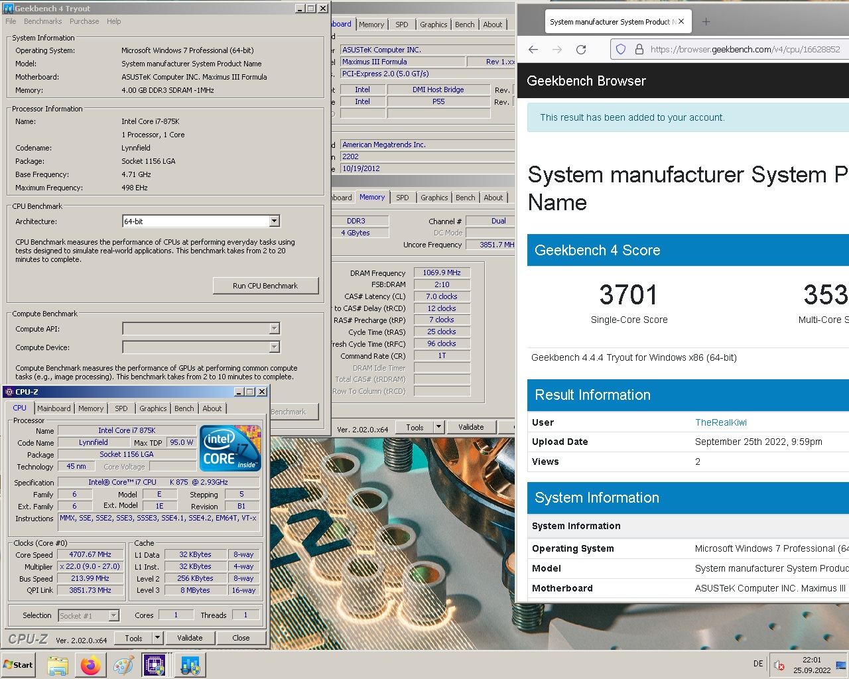
Task: Click Validate button in front CPU-Z
Action: coord(190,638)
